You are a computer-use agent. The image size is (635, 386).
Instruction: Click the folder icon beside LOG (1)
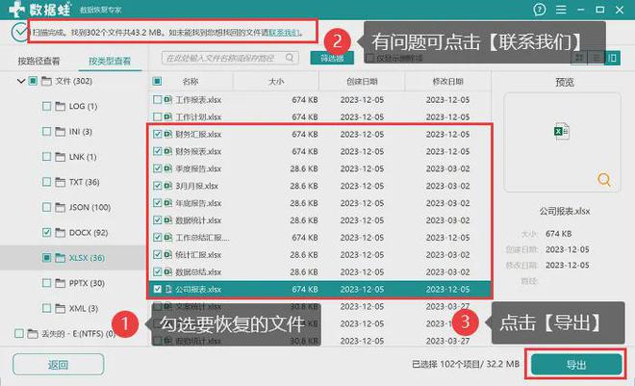coord(60,106)
